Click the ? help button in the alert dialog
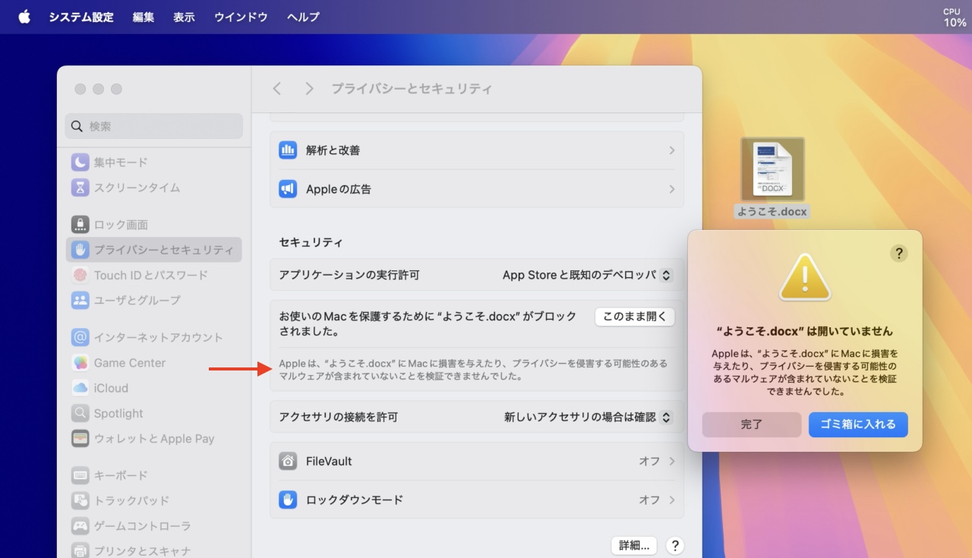This screenshot has width=972, height=558. coord(898,254)
